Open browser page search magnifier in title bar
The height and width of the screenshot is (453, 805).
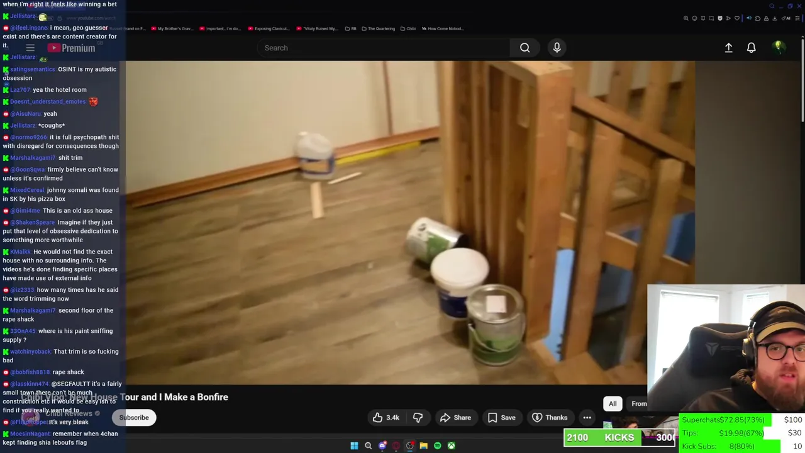(772, 6)
